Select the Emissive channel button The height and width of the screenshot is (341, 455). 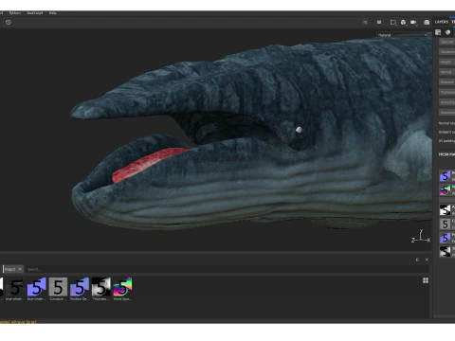pyautogui.click(x=447, y=82)
